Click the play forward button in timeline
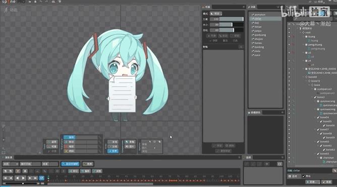Viewport: 337px width, 187px height. [x=23, y=178]
